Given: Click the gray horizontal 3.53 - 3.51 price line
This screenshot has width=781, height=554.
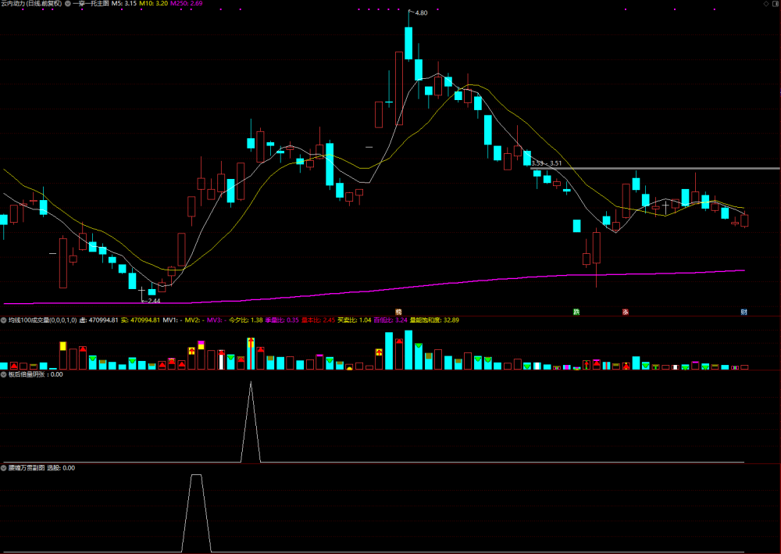Looking at the screenshot, I should tap(655, 169).
